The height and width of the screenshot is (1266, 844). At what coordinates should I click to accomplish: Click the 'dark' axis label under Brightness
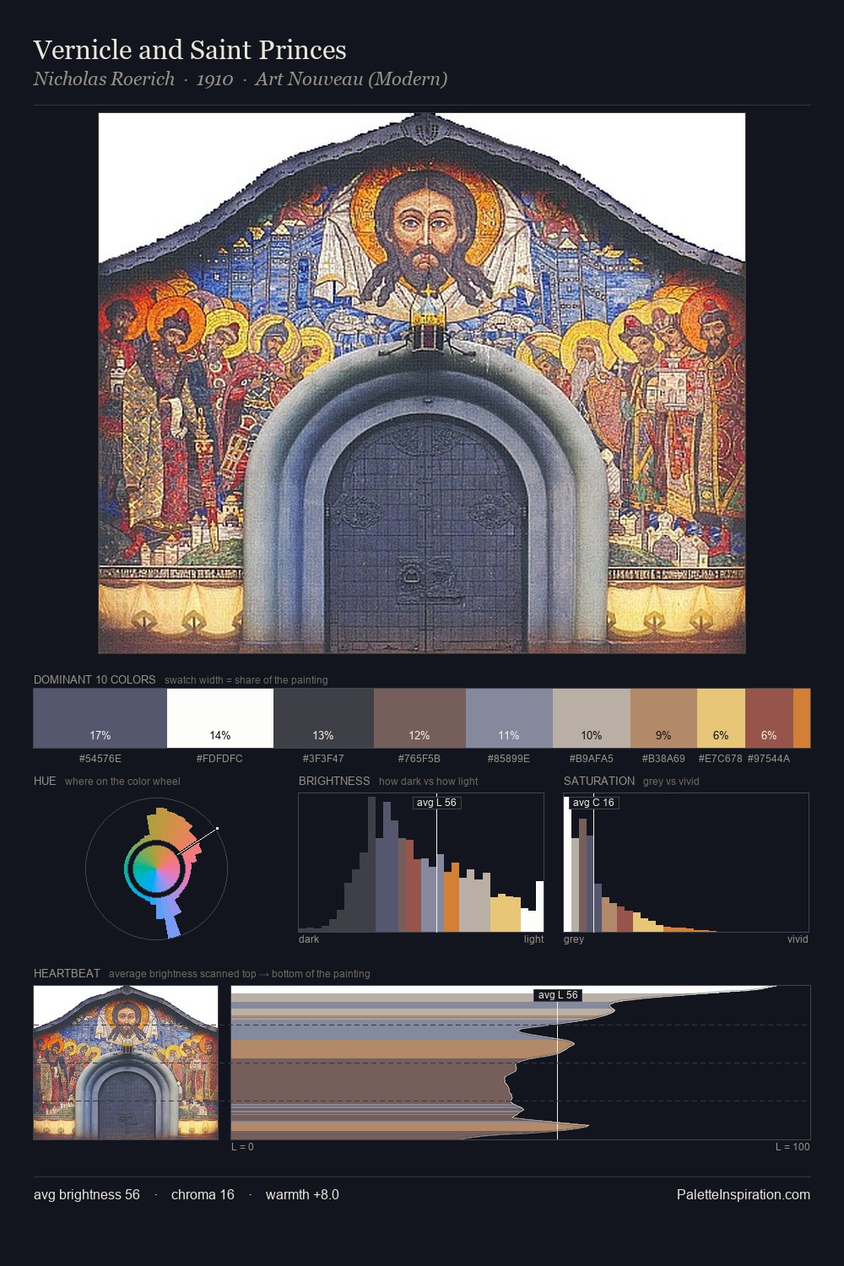309,939
